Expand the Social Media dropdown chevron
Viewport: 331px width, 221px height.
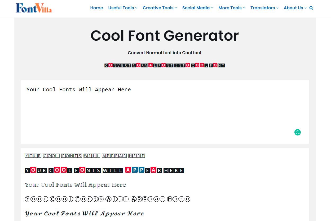click(x=212, y=8)
